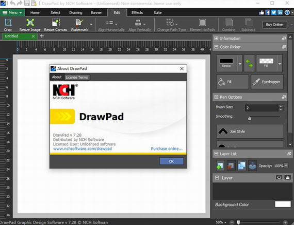The height and width of the screenshot is (225, 294).
Task: Merge layer down icon
Action: pyautogui.click(x=252, y=165)
